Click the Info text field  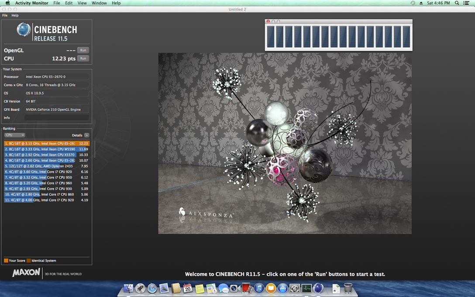point(57,117)
